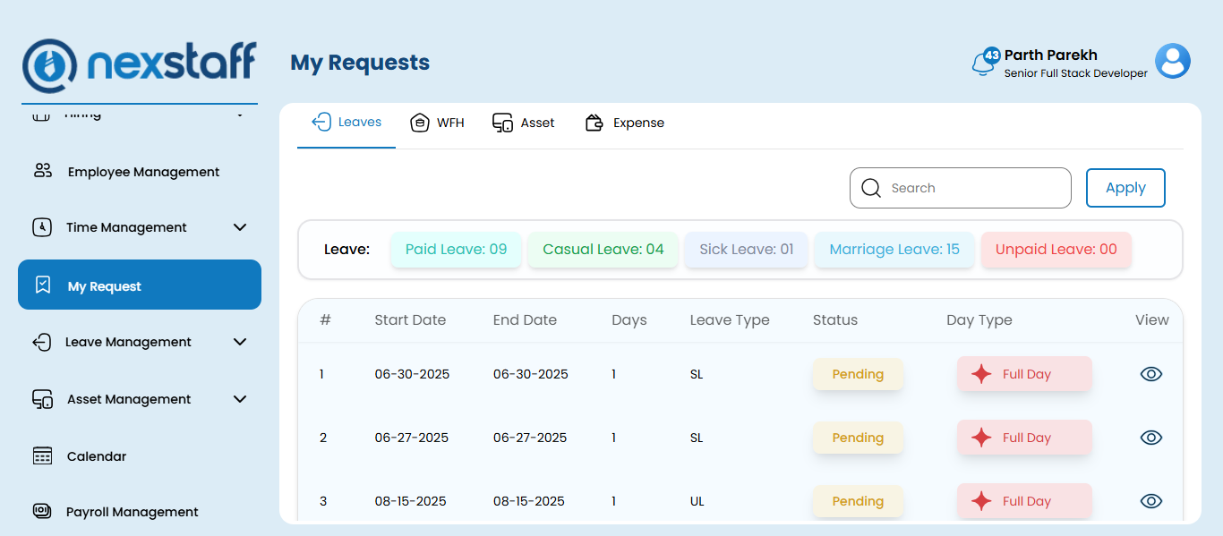Click the Leaves tab icon
This screenshot has height=536, width=1223.
coord(321,122)
